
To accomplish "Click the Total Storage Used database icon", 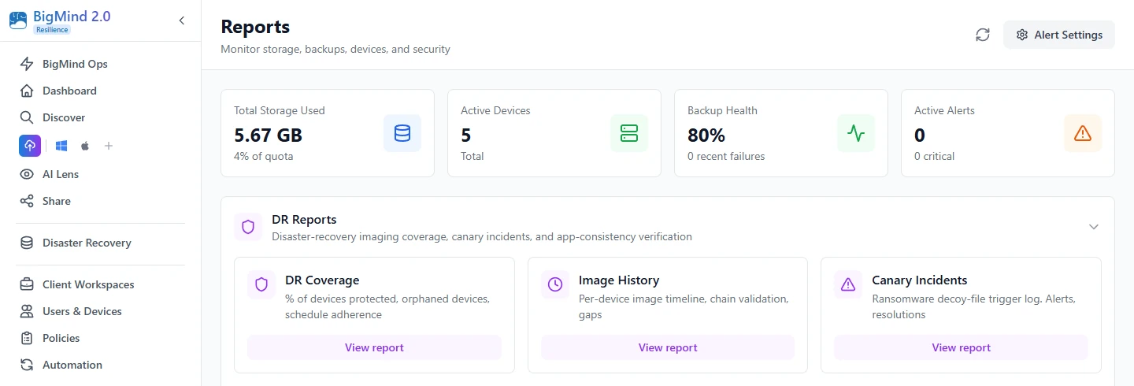I will 402,133.
